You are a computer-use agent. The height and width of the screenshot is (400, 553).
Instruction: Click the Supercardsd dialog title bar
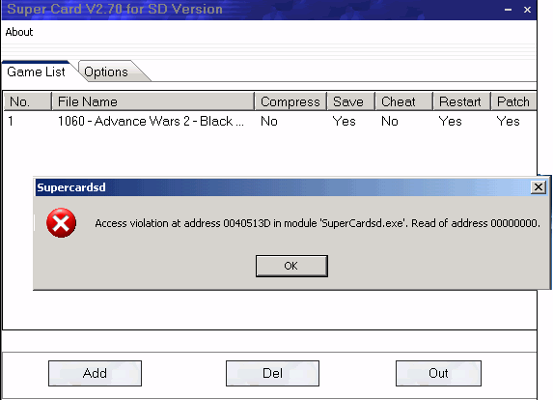click(282, 187)
